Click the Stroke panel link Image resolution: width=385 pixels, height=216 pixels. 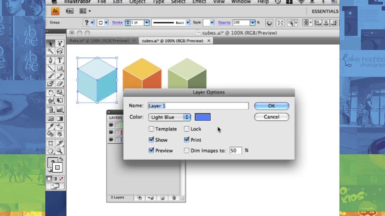tap(117, 22)
